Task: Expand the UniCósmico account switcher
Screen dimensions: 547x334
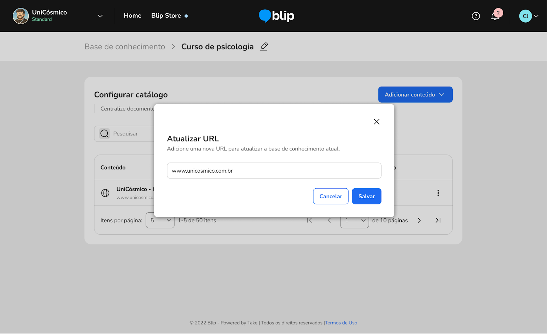Action: click(x=100, y=16)
